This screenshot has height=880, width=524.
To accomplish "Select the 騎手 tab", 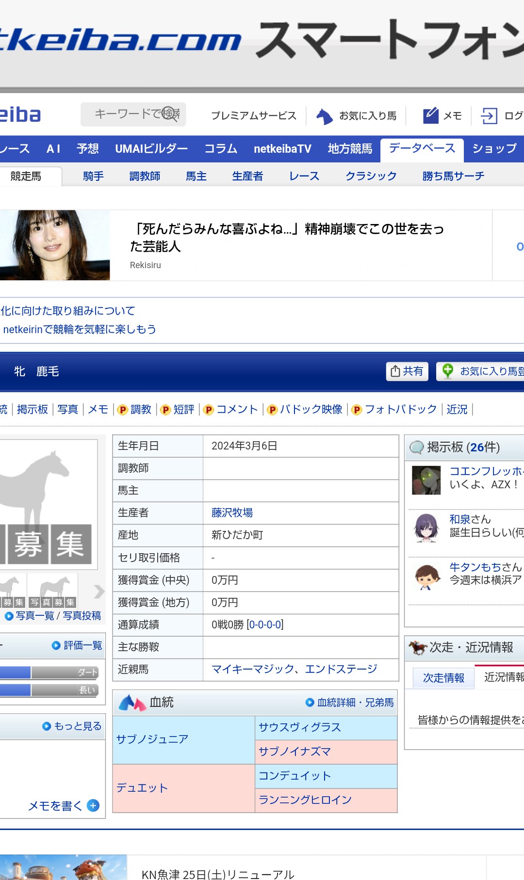I will (93, 176).
